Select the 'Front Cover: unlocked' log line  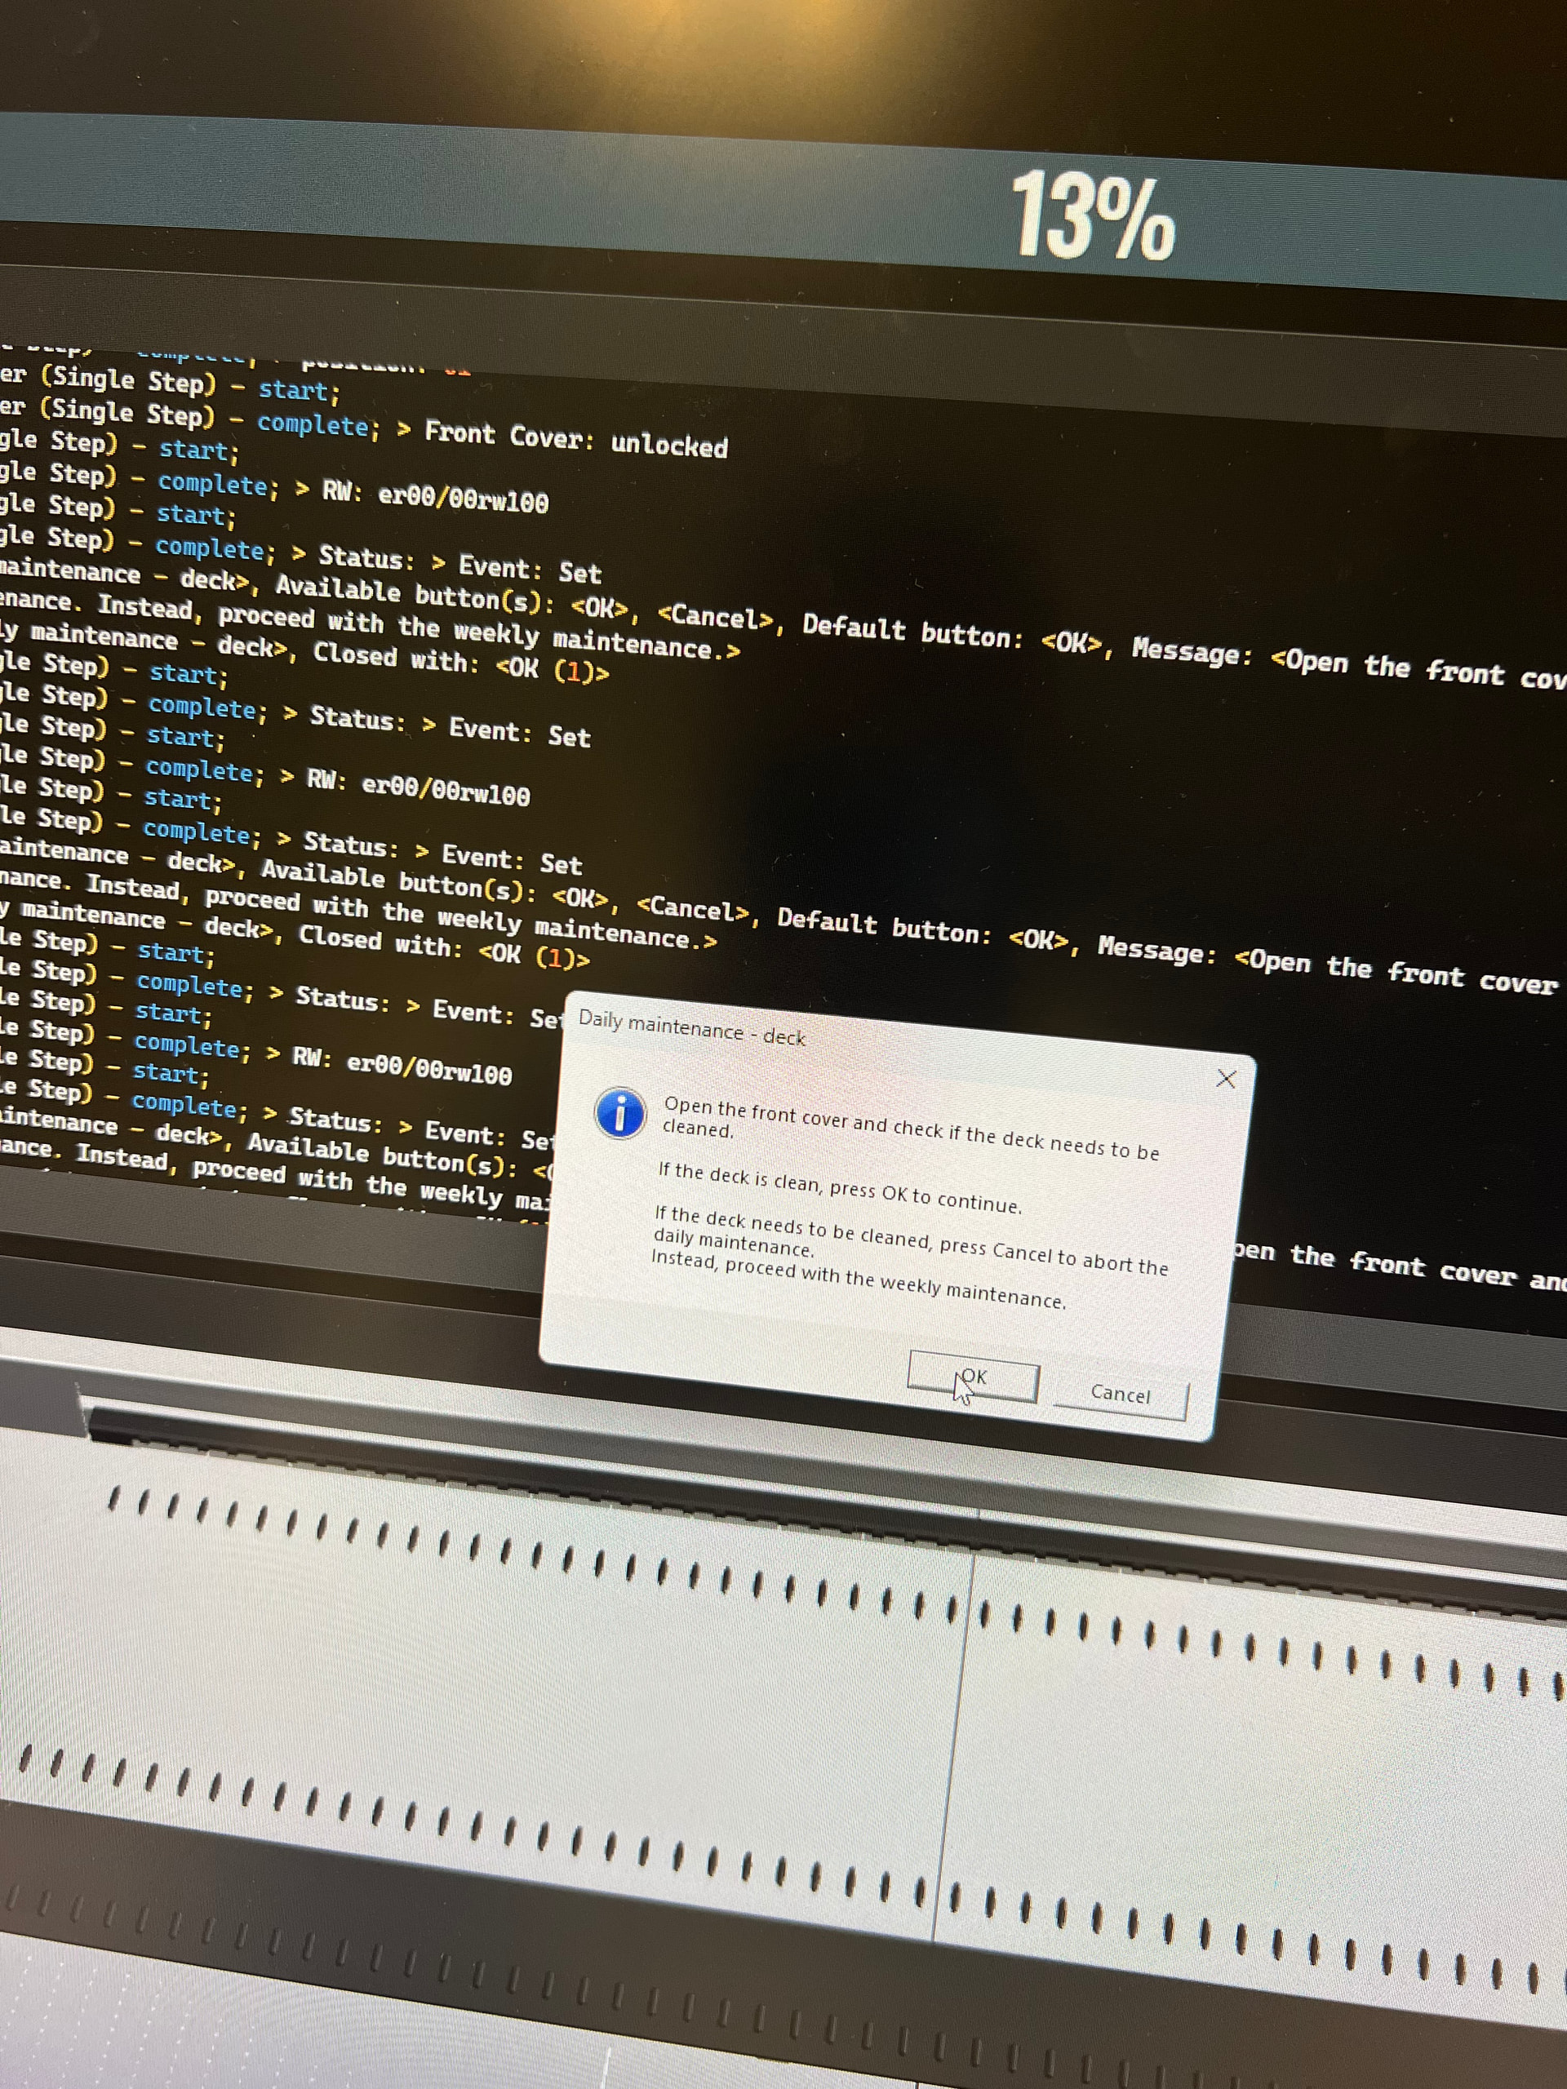[575, 439]
